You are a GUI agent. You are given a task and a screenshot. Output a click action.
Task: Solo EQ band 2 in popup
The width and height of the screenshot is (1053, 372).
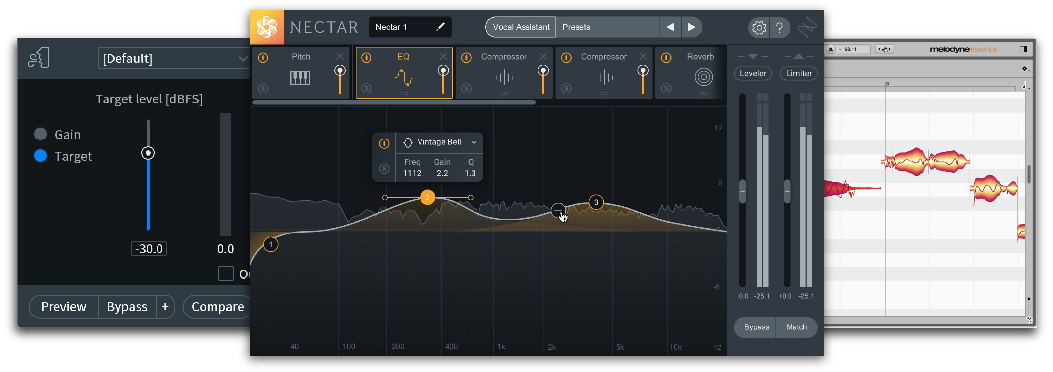click(384, 169)
